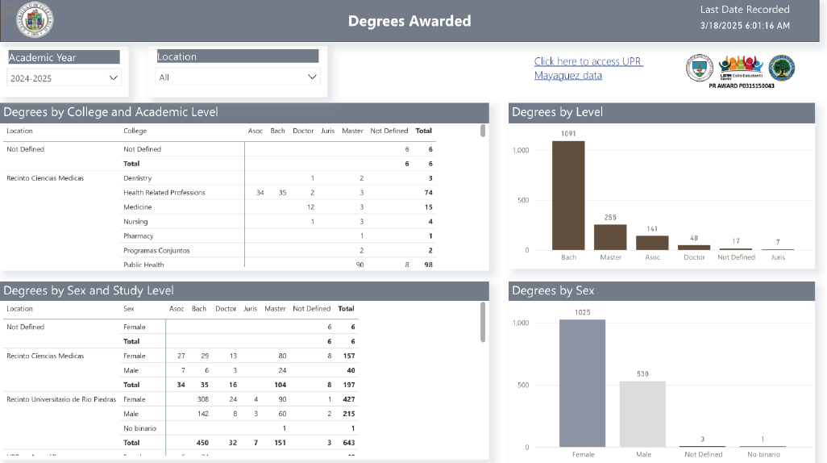Image resolution: width=827 pixels, height=463 pixels.
Task: Click the Sex column header in lower table
Action: 128,309
